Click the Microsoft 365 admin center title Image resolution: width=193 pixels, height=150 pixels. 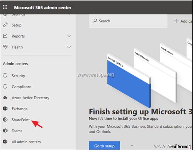click(x=43, y=8)
